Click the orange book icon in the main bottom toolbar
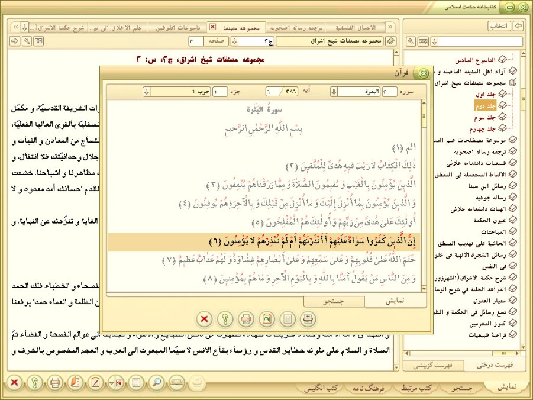533x400 pixels. [x=75, y=383]
